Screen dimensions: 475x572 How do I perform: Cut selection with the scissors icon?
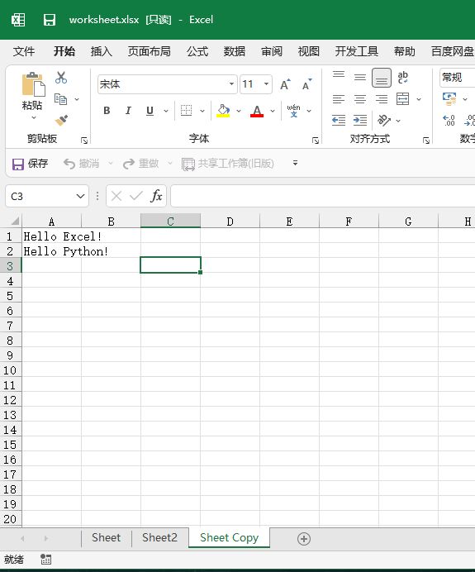[61, 78]
